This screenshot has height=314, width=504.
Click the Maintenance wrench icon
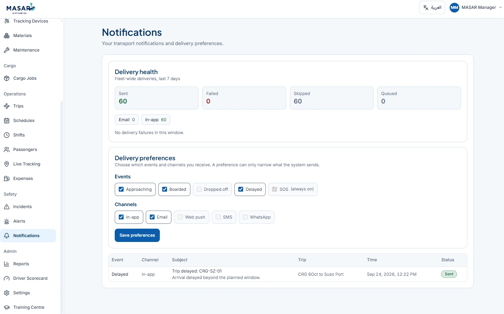[6, 50]
